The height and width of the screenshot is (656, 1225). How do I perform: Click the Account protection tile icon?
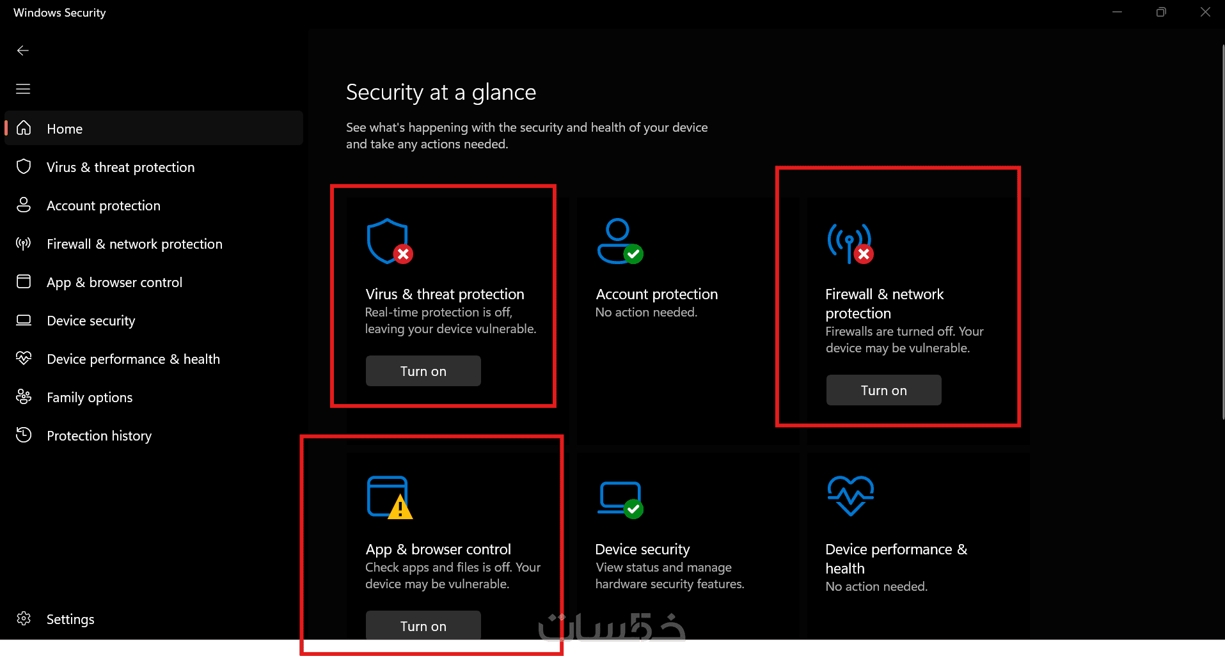[619, 242]
